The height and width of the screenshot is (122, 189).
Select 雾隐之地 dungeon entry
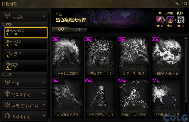tap(26, 66)
